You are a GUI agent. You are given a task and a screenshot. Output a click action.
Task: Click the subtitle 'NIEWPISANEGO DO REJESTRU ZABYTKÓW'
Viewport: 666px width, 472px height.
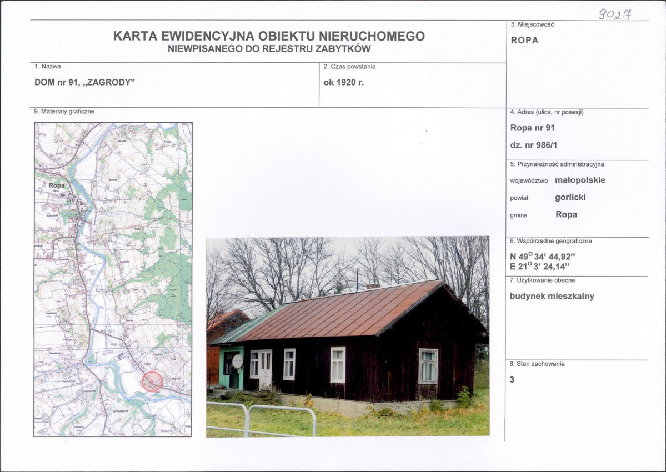pyautogui.click(x=269, y=49)
